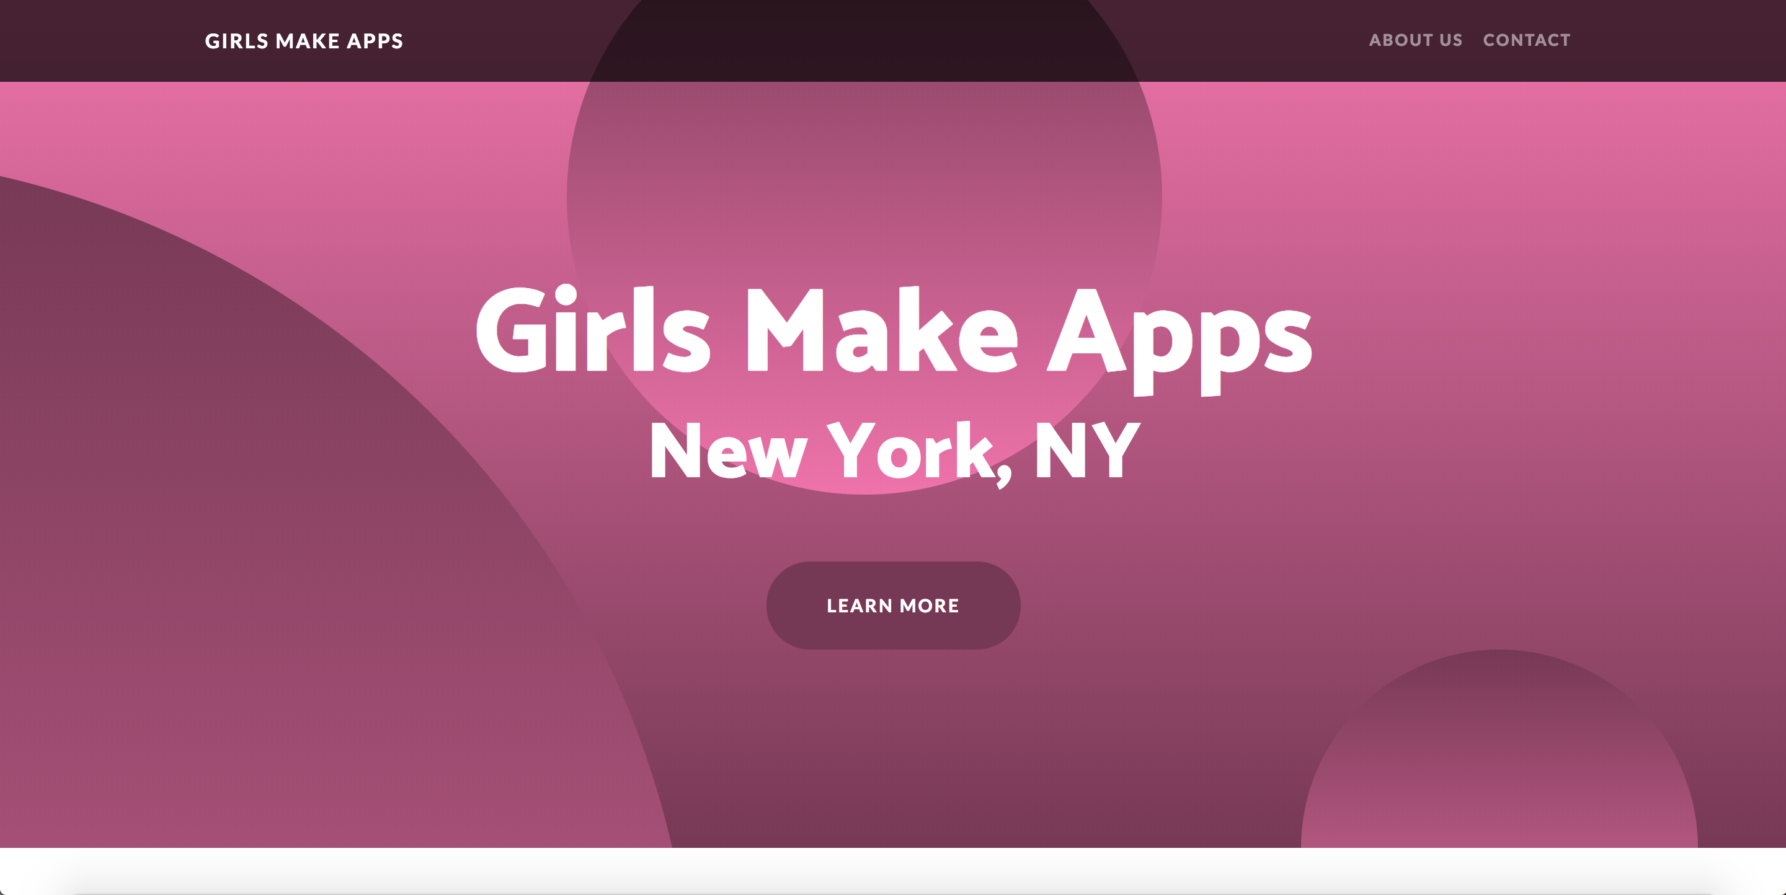Click the word 'MORE' on the hero button
The image size is (1786, 895).
(929, 606)
